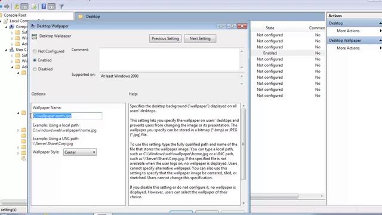Open the Wallpaper Style dropdown
Image resolution: width=382 pixels, height=215 pixels.
click(80, 152)
